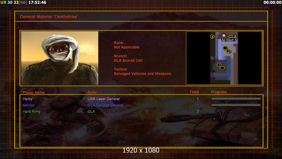The height and width of the screenshot is (159, 282).
Task: Click the 'Progress' column header
Action: click(x=219, y=92)
